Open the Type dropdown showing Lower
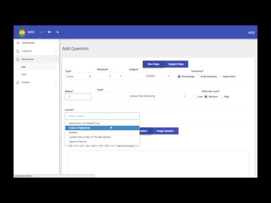This screenshot has height=203, width=271. point(78,77)
